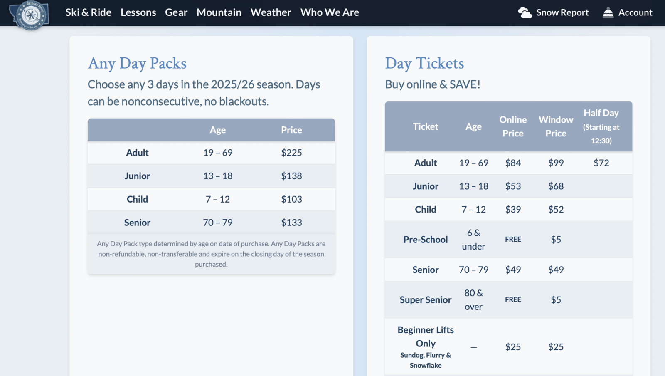Click the Snow Report link
The height and width of the screenshot is (376, 665).
[x=562, y=12]
